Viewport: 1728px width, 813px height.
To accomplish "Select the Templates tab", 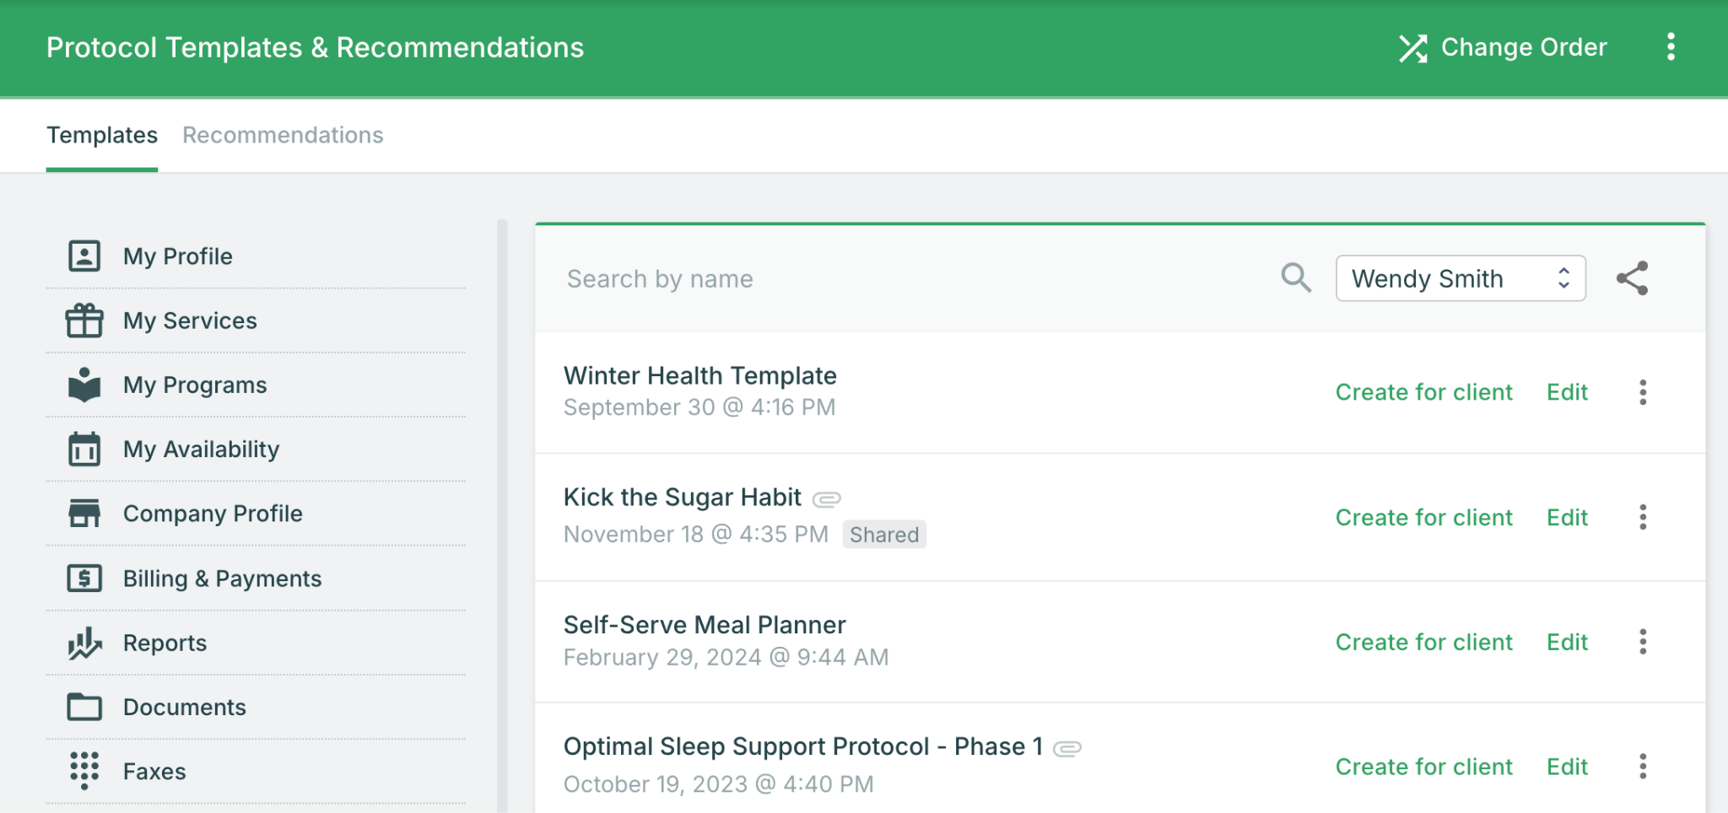I will tap(102, 135).
